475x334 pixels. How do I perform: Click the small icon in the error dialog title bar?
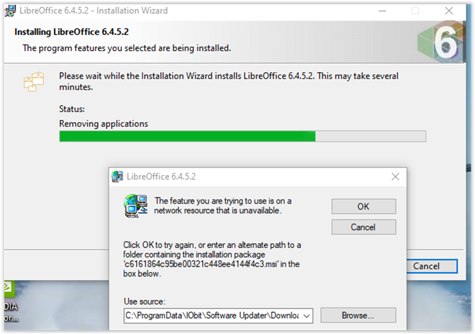(117, 176)
